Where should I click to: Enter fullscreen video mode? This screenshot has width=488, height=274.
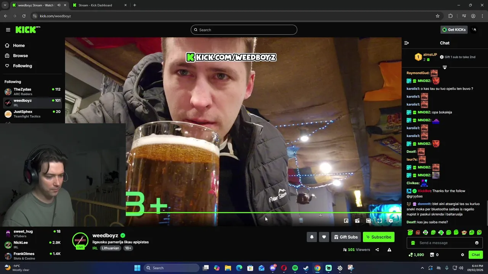(380, 221)
